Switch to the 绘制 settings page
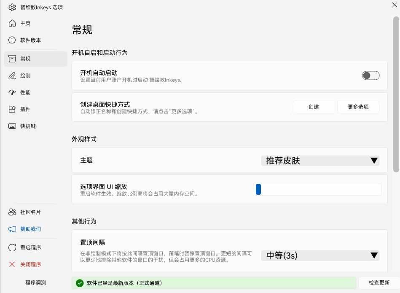400x293 pixels. 36,75
